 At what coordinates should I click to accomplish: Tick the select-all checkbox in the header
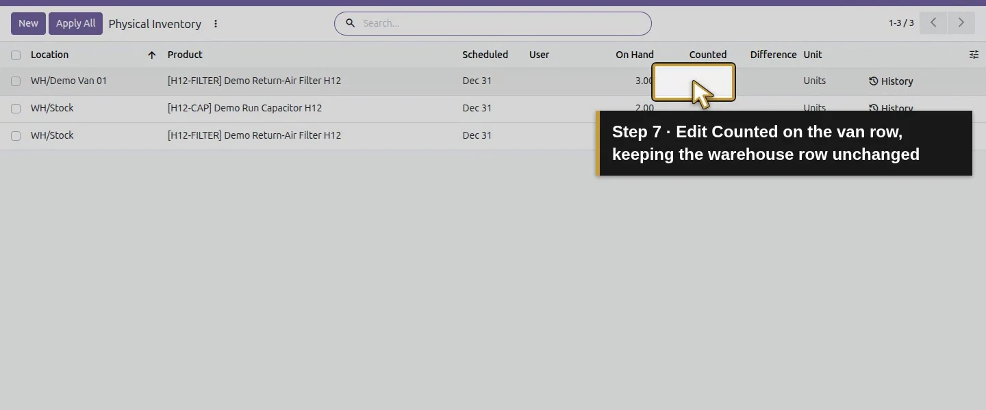pos(16,55)
